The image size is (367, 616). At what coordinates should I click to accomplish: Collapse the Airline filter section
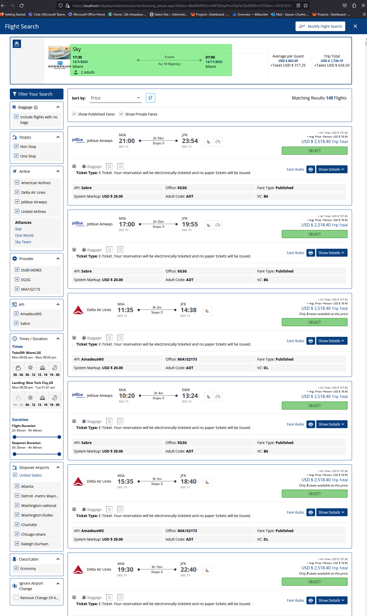click(58, 171)
